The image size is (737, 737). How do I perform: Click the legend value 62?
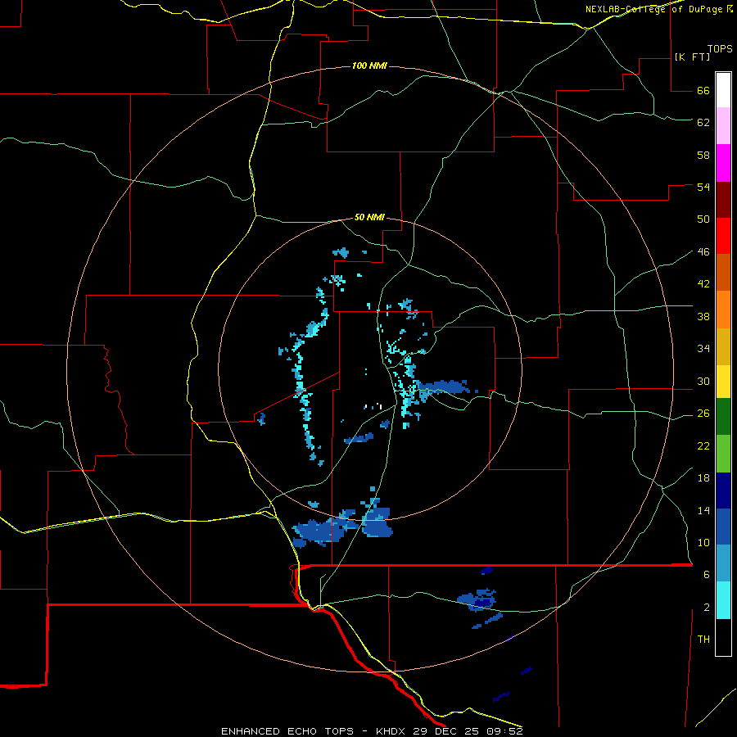tap(703, 122)
